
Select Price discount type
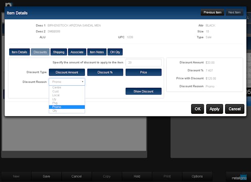pos(143,72)
